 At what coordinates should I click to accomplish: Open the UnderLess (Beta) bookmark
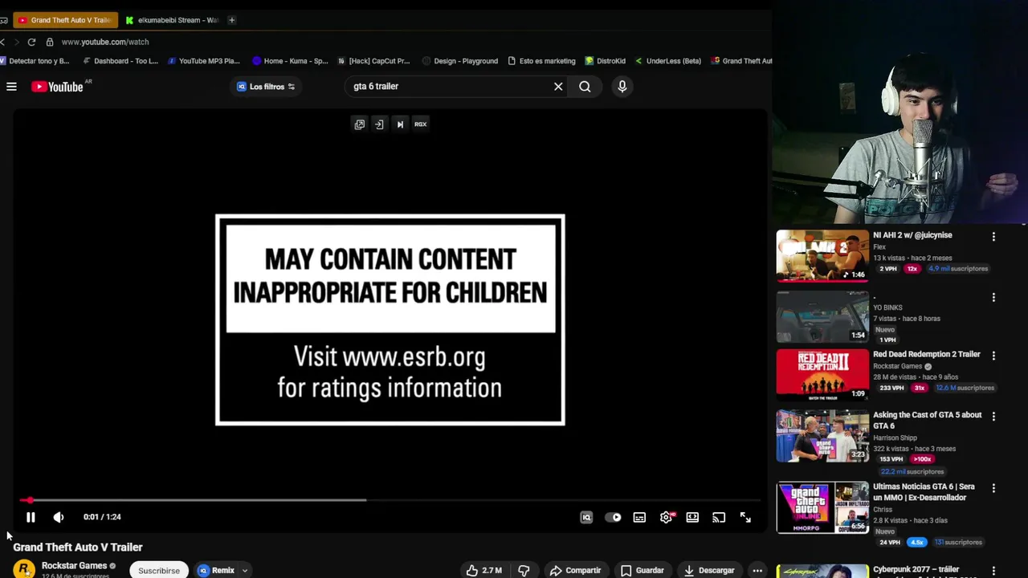(x=668, y=61)
